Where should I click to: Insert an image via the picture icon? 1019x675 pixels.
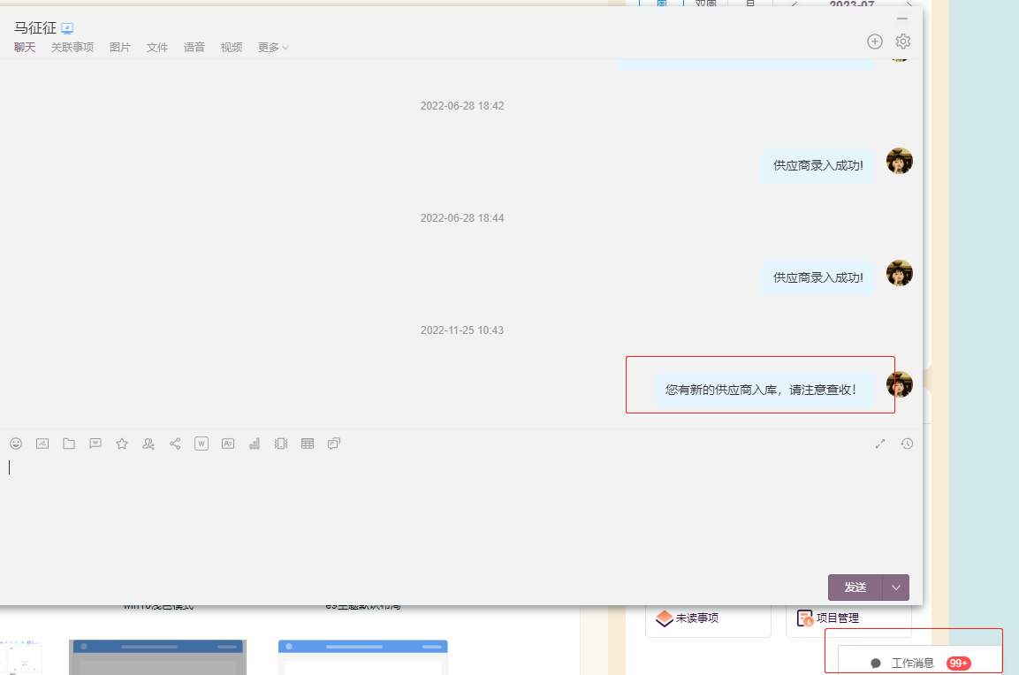click(42, 444)
